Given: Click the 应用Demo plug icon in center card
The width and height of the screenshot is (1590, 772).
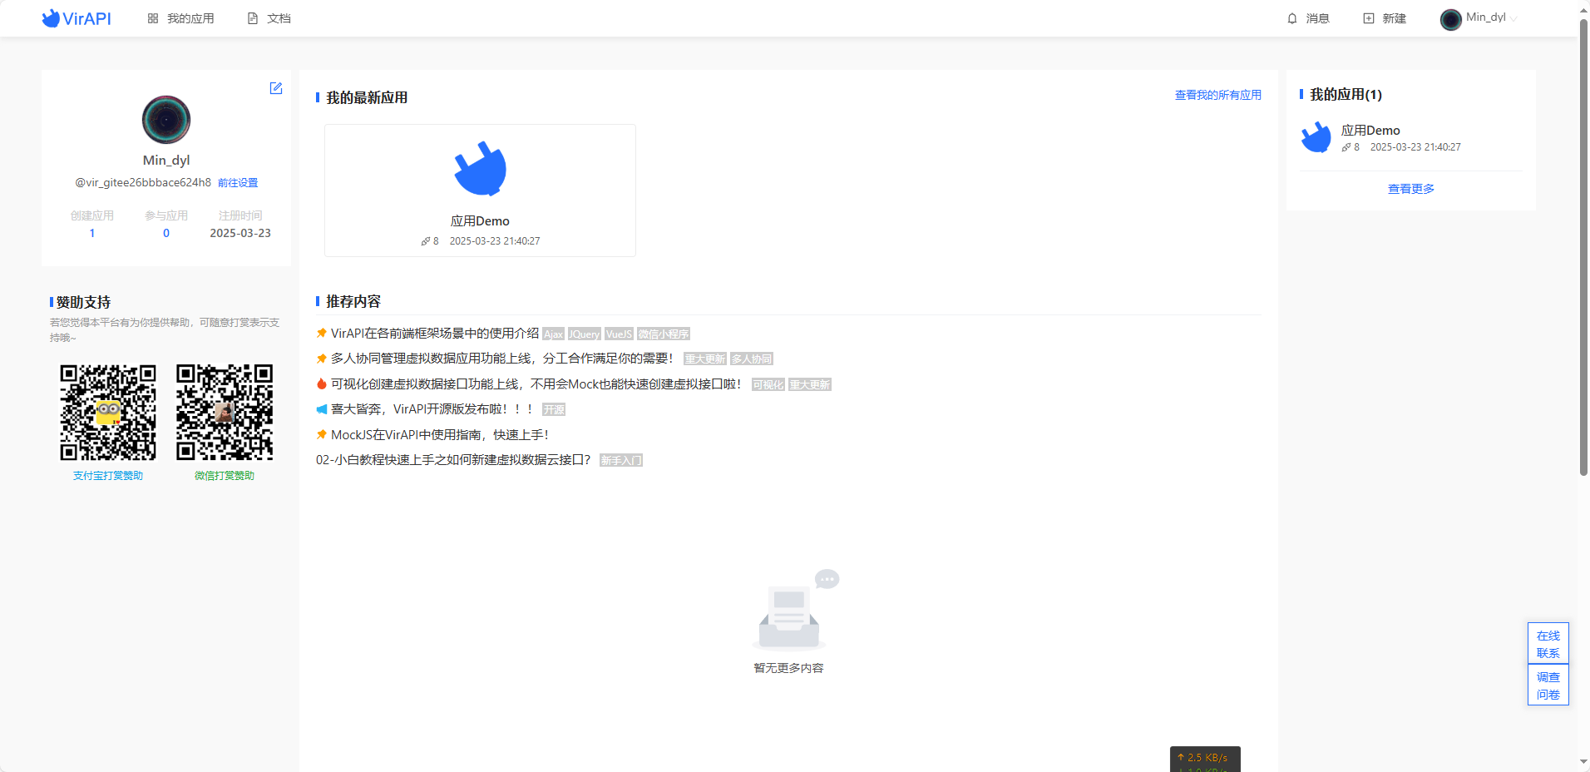Looking at the screenshot, I should tap(480, 169).
